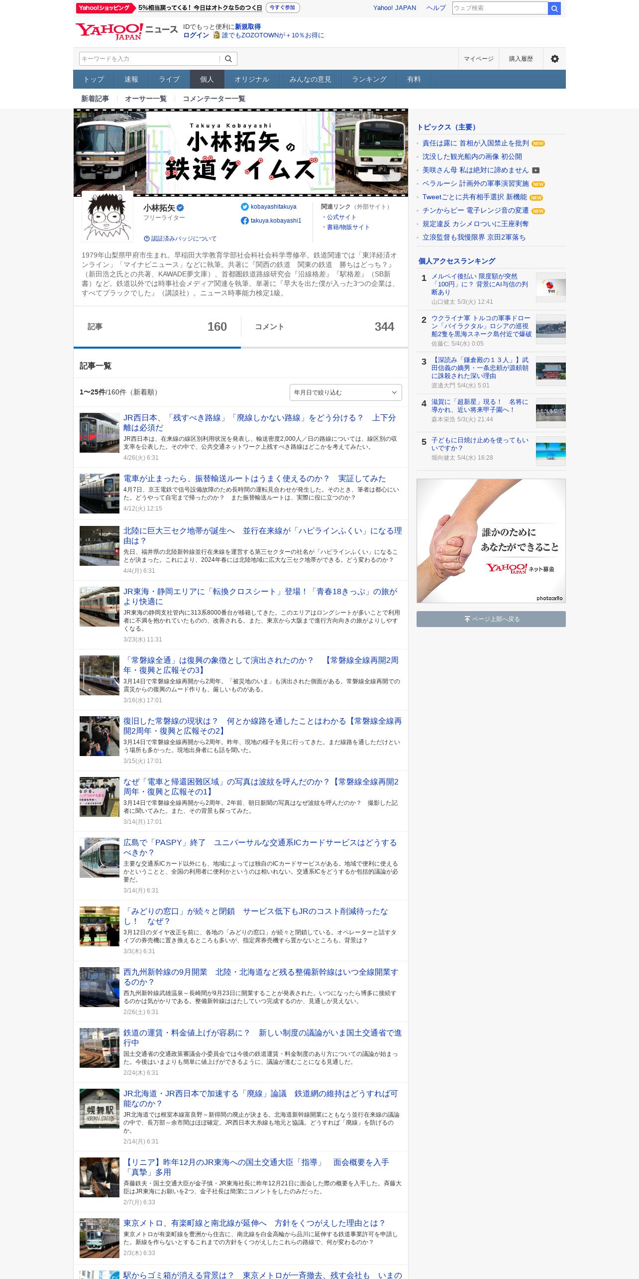The width and height of the screenshot is (639, 1279).
Task: Open the 有料 tab
Action: click(414, 79)
